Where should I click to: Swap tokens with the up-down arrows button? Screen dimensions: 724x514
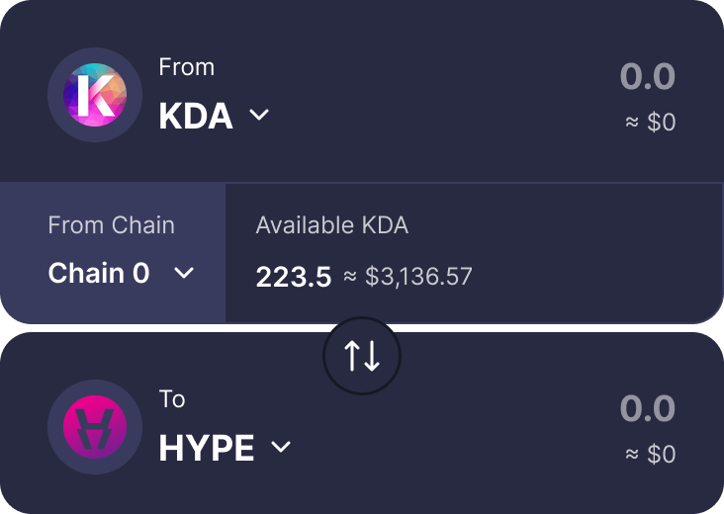pyautogui.click(x=362, y=356)
